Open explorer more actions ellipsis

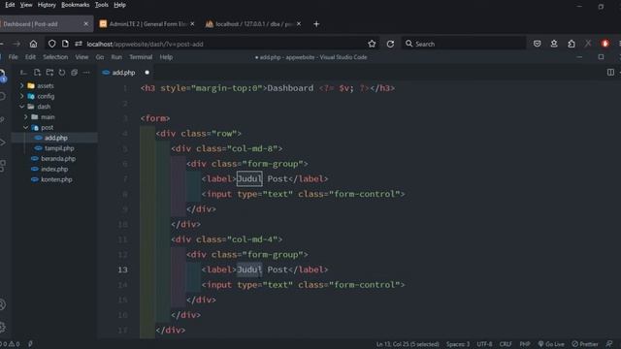point(86,73)
